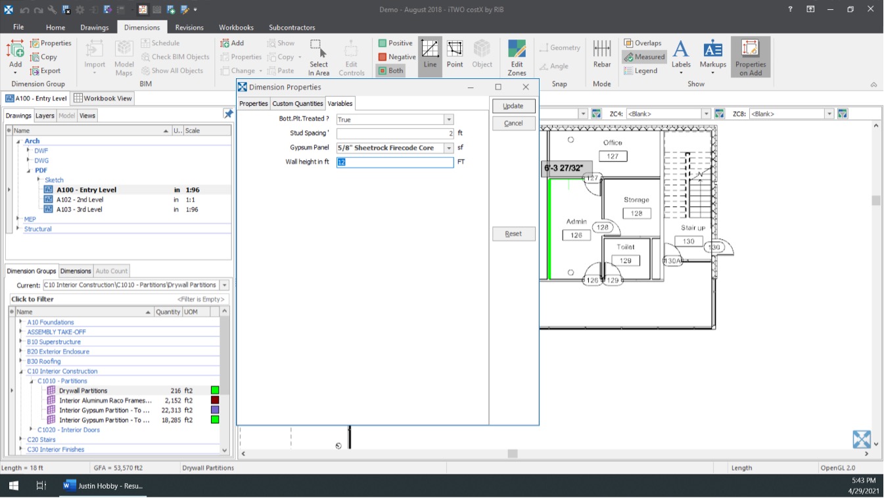This screenshot has height=498, width=884.
Task: Open Edit Zones
Action: pyautogui.click(x=517, y=57)
